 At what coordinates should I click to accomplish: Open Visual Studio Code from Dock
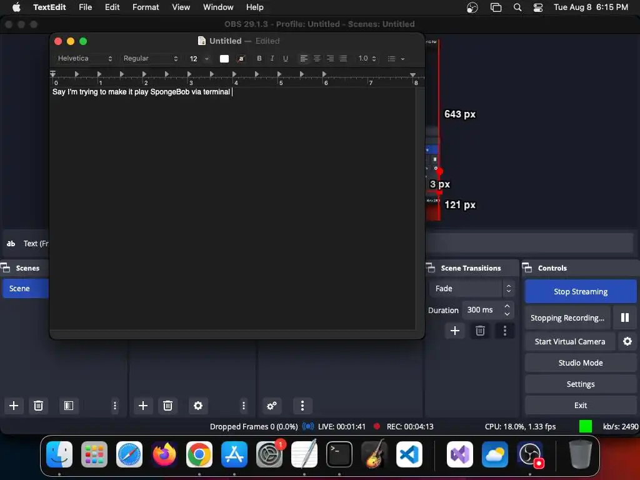point(409,454)
